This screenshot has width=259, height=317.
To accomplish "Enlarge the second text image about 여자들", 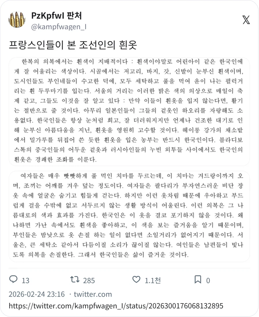I will [x=129, y=216].
